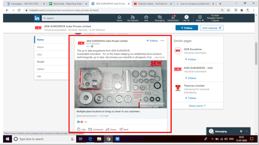
Task: Select the About tab in sidebar
Action: click(40, 47)
